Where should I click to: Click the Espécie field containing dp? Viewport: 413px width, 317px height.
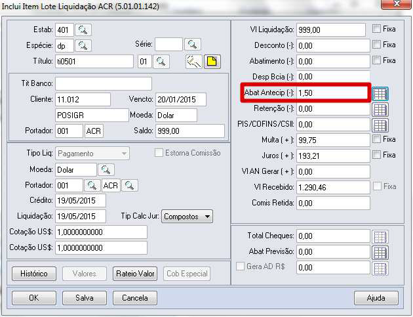(64, 46)
